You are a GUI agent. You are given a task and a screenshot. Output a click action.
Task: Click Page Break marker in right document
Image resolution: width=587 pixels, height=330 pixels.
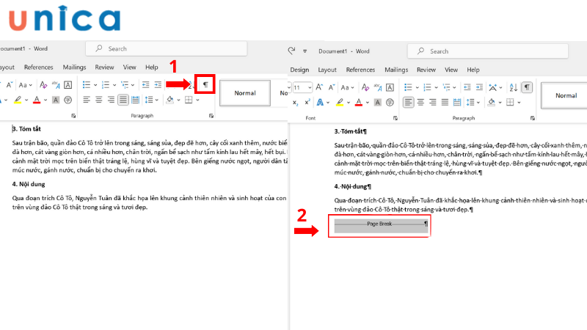[381, 224]
